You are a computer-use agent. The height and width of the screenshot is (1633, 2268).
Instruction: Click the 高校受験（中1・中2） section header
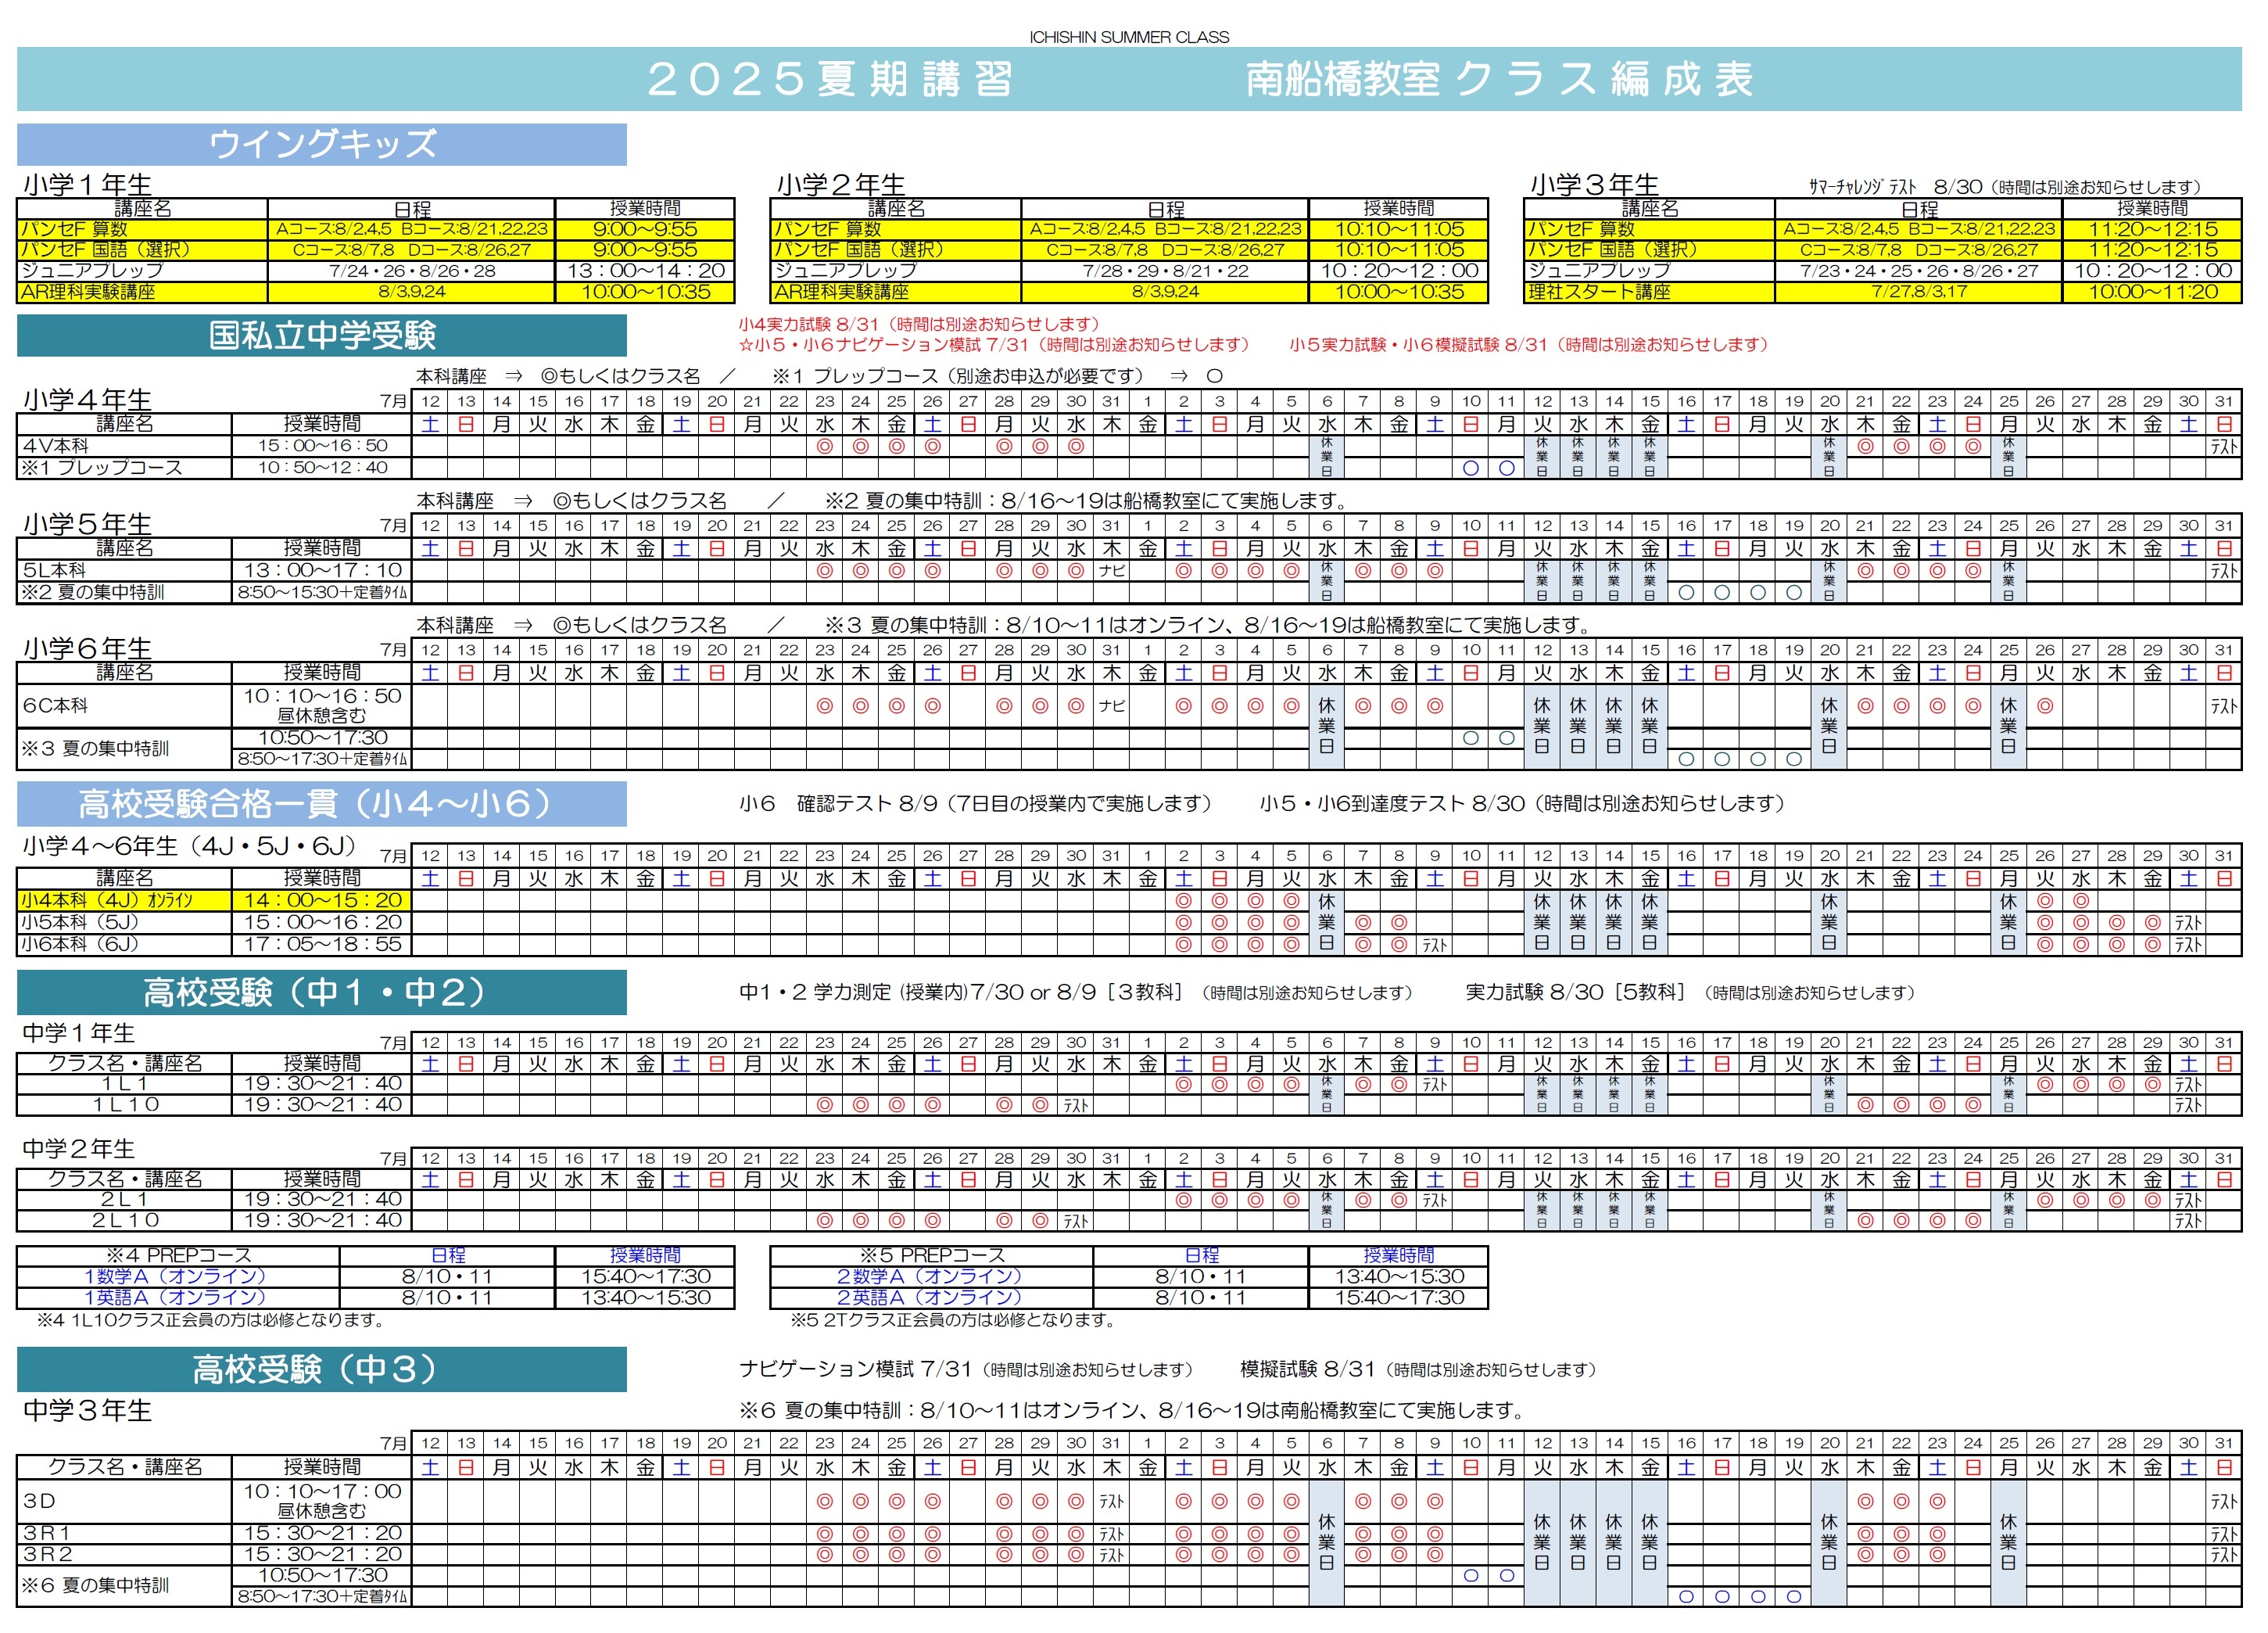coord(322,992)
